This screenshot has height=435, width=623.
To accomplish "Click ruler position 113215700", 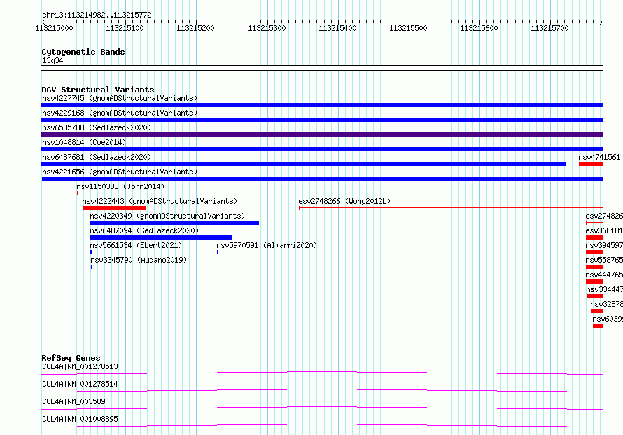I will tap(549, 28).
